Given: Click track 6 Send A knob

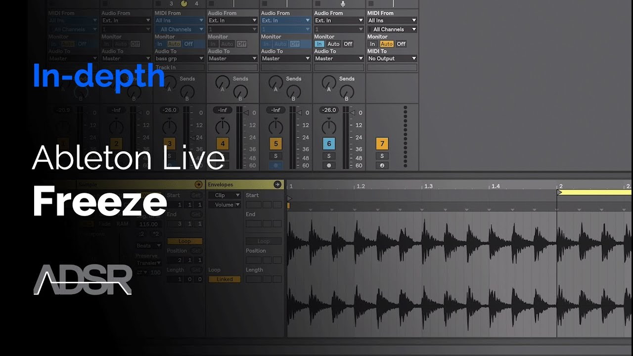Looking at the screenshot, I should click(x=329, y=83).
